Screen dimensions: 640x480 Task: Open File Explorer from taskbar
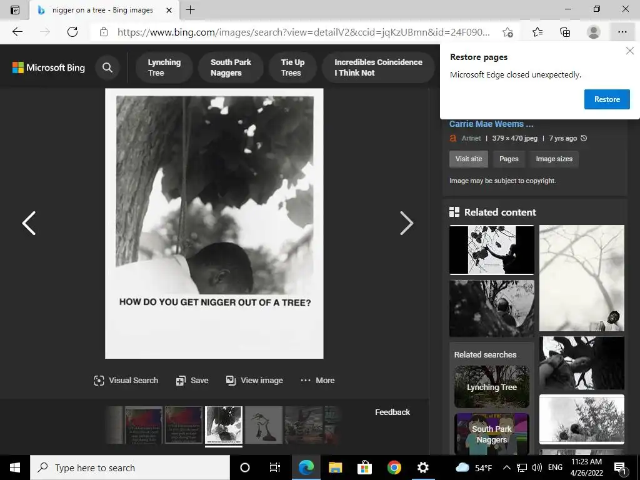[335, 467]
